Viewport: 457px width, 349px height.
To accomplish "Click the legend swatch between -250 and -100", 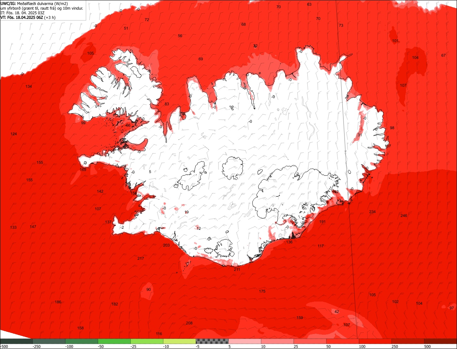I will click(x=49, y=341).
